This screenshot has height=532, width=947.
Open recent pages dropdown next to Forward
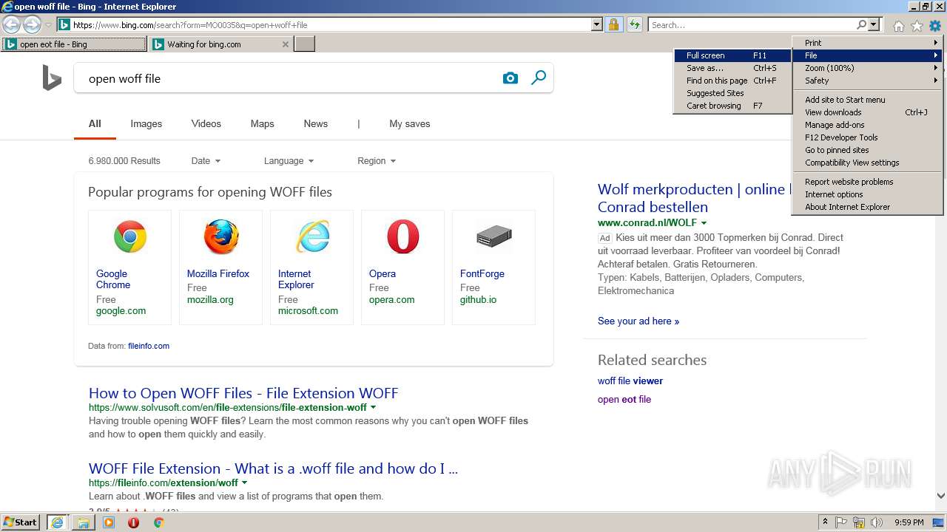(x=48, y=25)
